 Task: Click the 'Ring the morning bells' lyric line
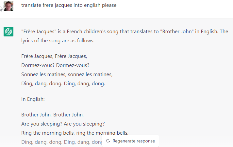tap(75, 133)
